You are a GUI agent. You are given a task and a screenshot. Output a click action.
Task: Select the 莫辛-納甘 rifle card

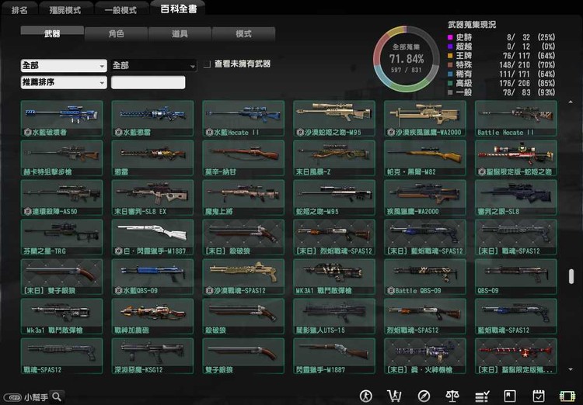tap(243, 157)
